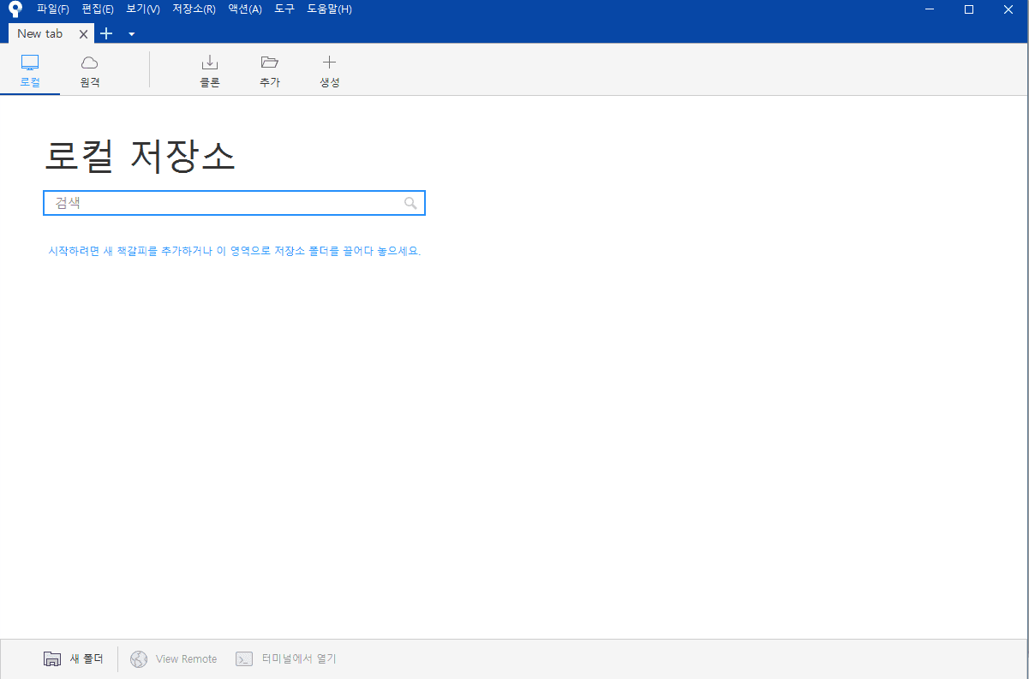Click the 새 폴더 new folder button
Viewport: 1029px width, 679px height.
pyautogui.click(x=74, y=658)
